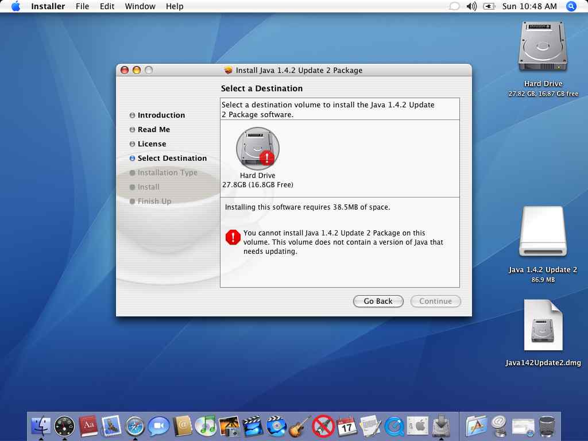This screenshot has width=588, height=441.
Task: Open iChat from the dock
Action: coord(158,427)
